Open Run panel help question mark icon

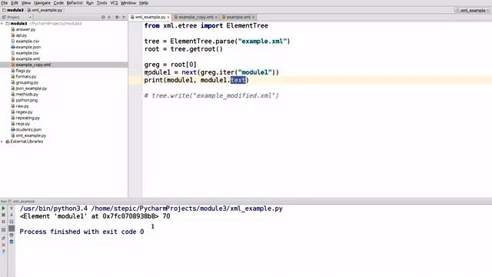pyautogui.click(x=3, y=252)
